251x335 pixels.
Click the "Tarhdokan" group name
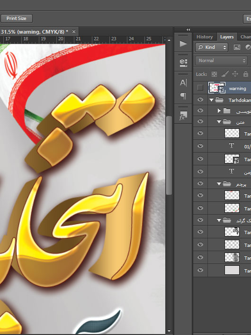click(x=240, y=100)
